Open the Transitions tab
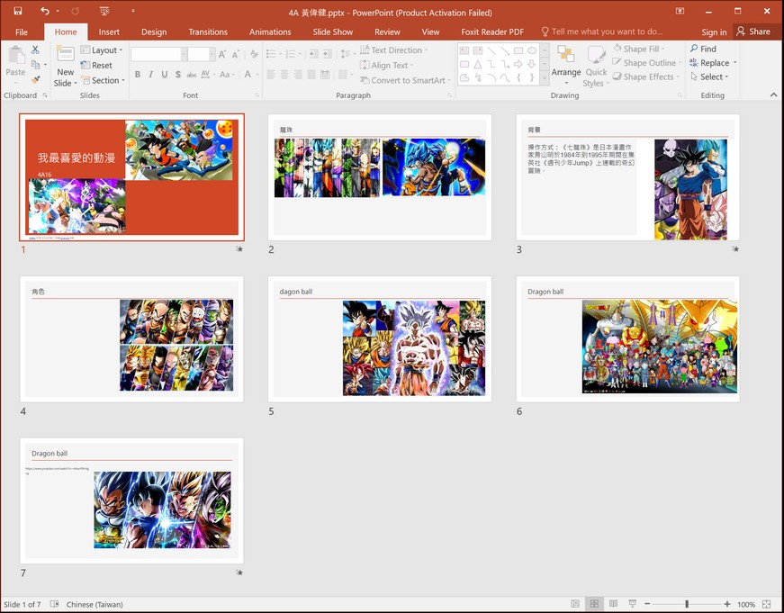Viewport: 784px width, 613px height. [x=208, y=32]
